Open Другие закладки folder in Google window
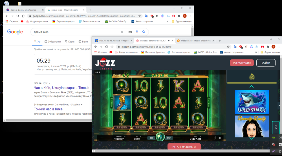Viewport: 282px width, 156px height. pos(182,21)
